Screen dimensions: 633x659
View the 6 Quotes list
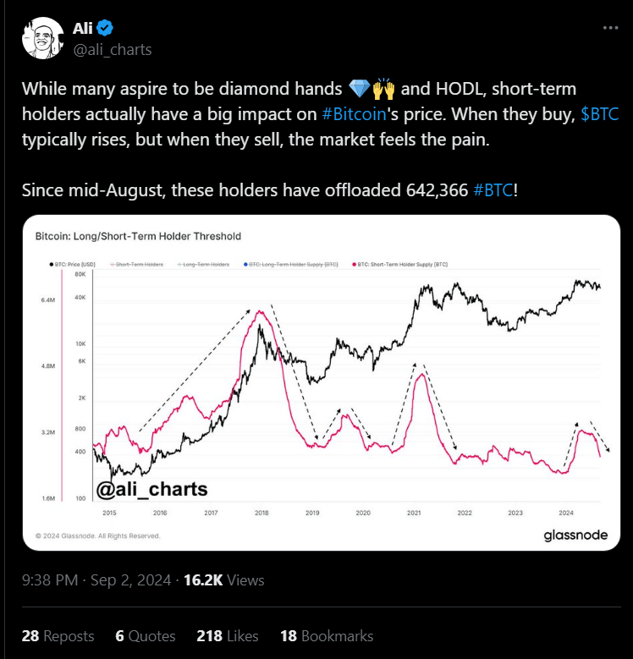(146, 636)
